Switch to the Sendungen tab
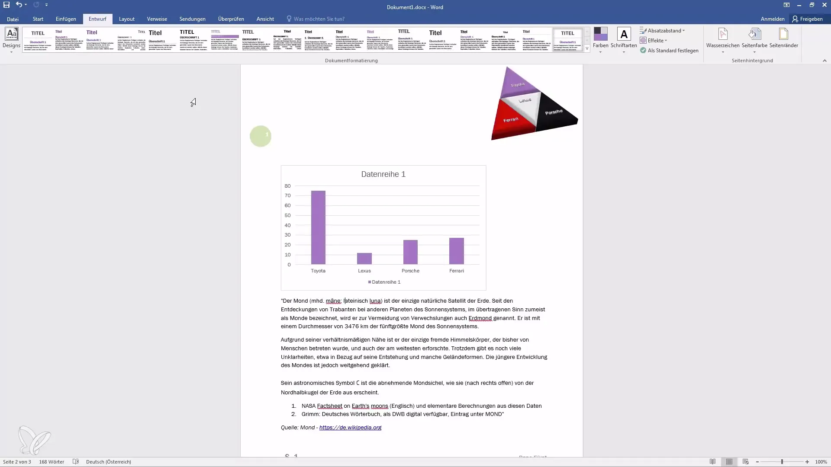The width and height of the screenshot is (831, 467). (x=193, y=19)
